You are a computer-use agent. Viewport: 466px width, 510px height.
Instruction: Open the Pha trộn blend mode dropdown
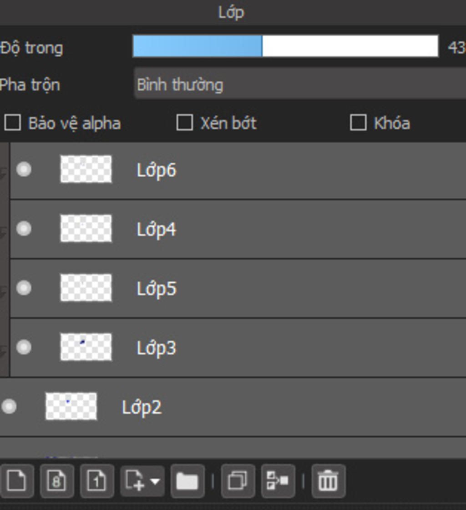pyautogui.click(x=300, y=84)
